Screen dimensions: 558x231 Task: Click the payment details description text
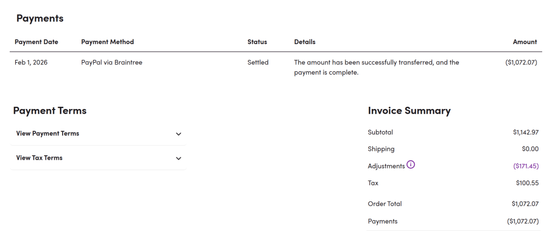[376, 68]
